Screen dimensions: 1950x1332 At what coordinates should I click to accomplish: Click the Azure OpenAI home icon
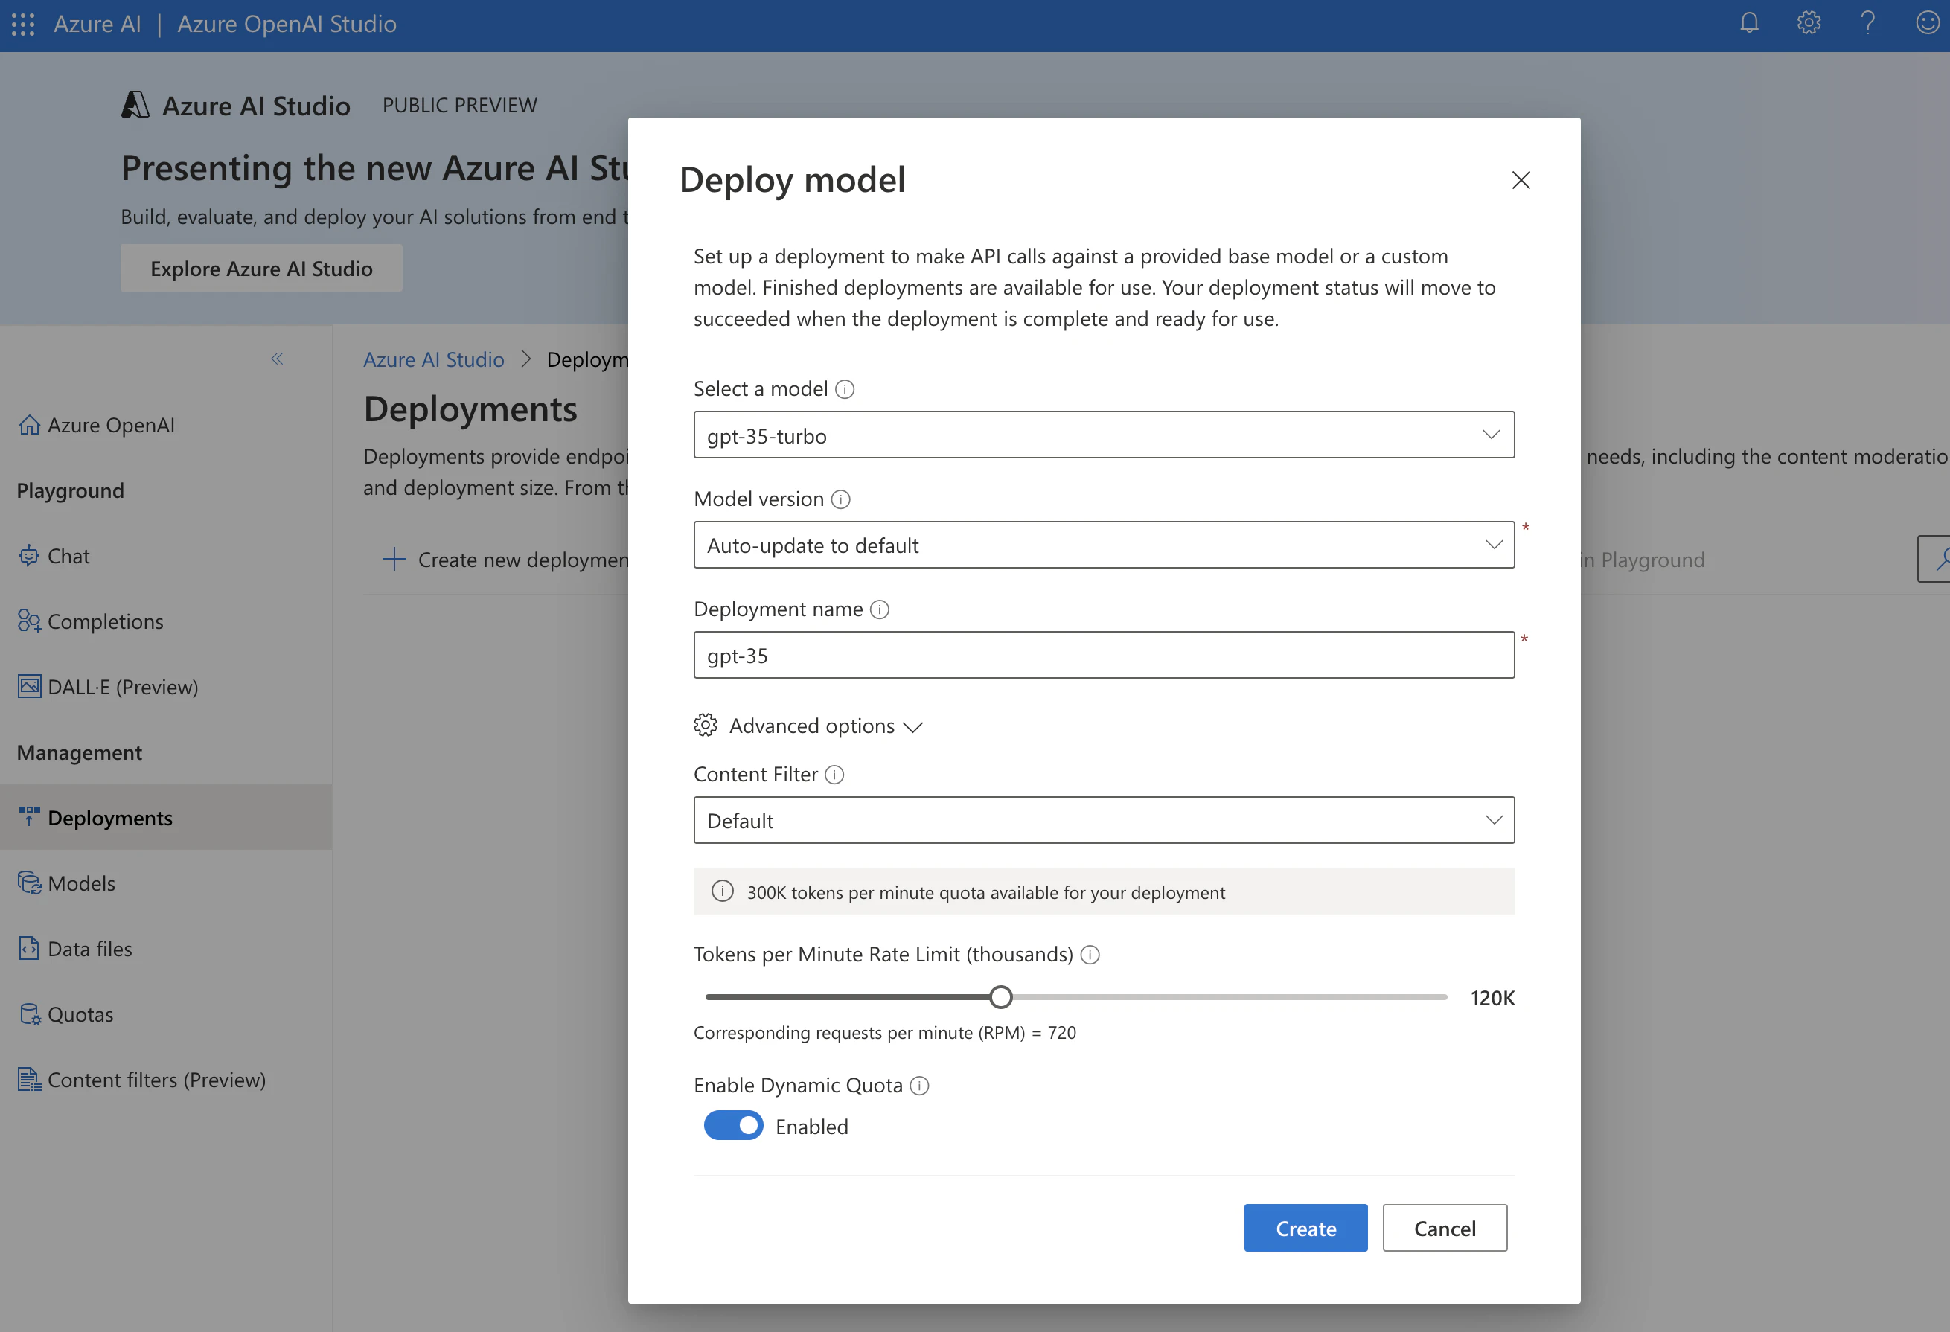[29, 425]
